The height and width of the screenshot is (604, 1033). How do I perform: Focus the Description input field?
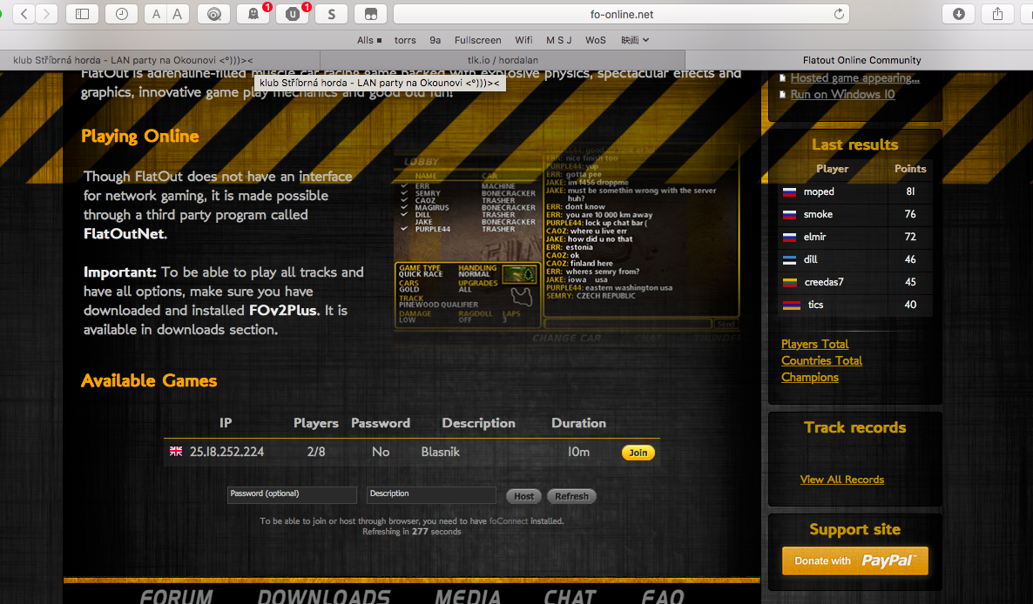431,495
